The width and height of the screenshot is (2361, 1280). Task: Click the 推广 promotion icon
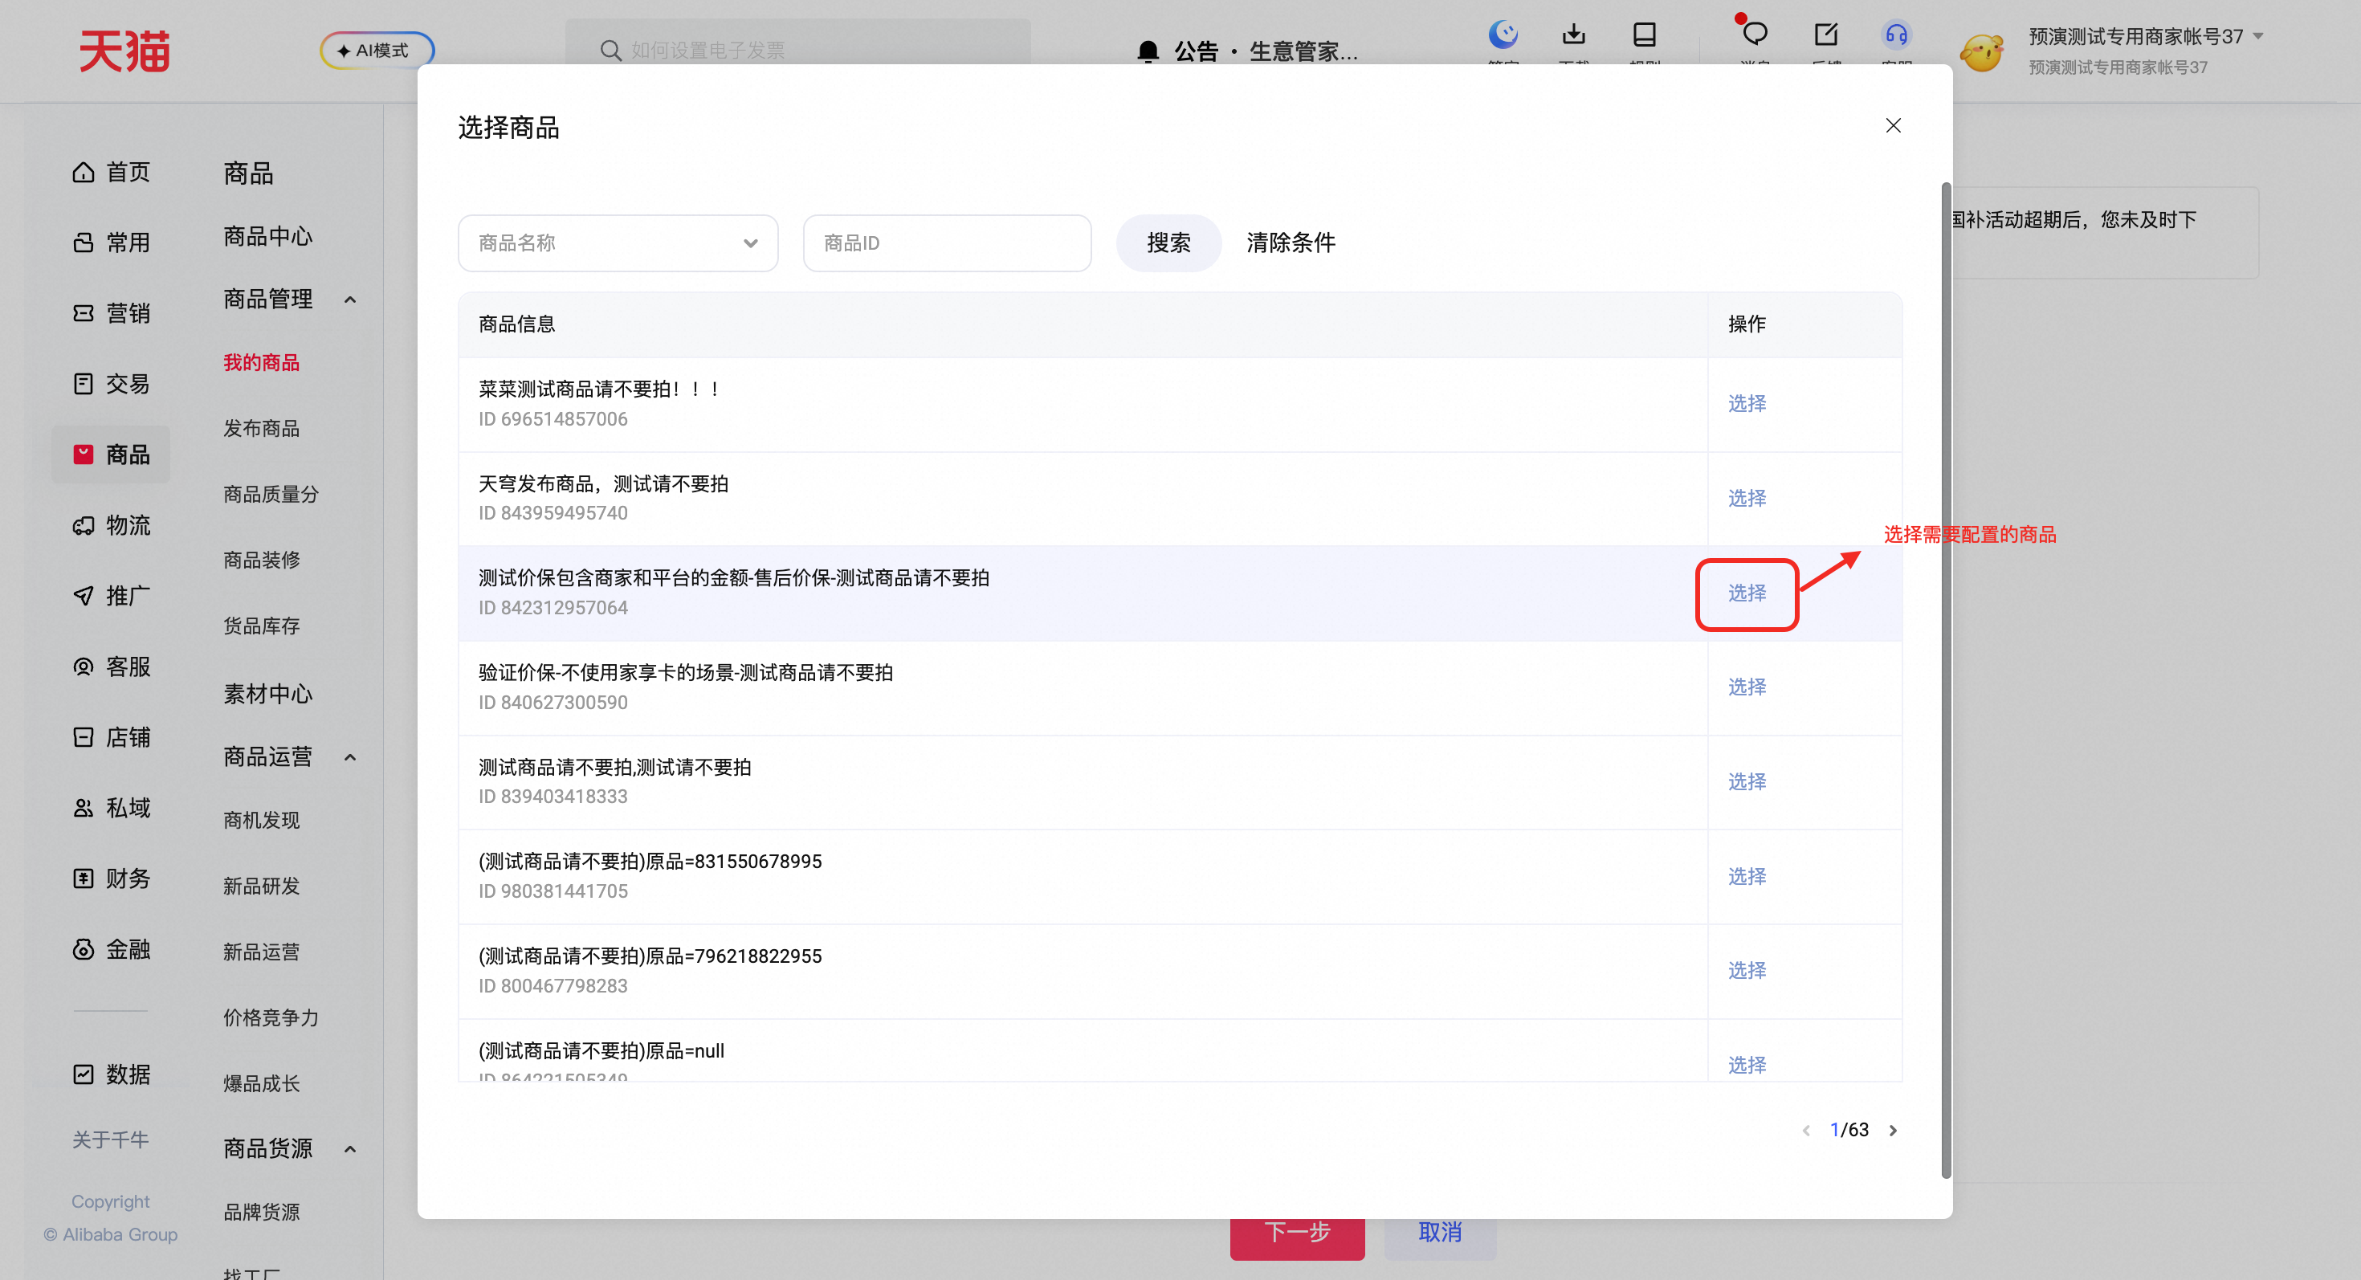tap(84, 596)
